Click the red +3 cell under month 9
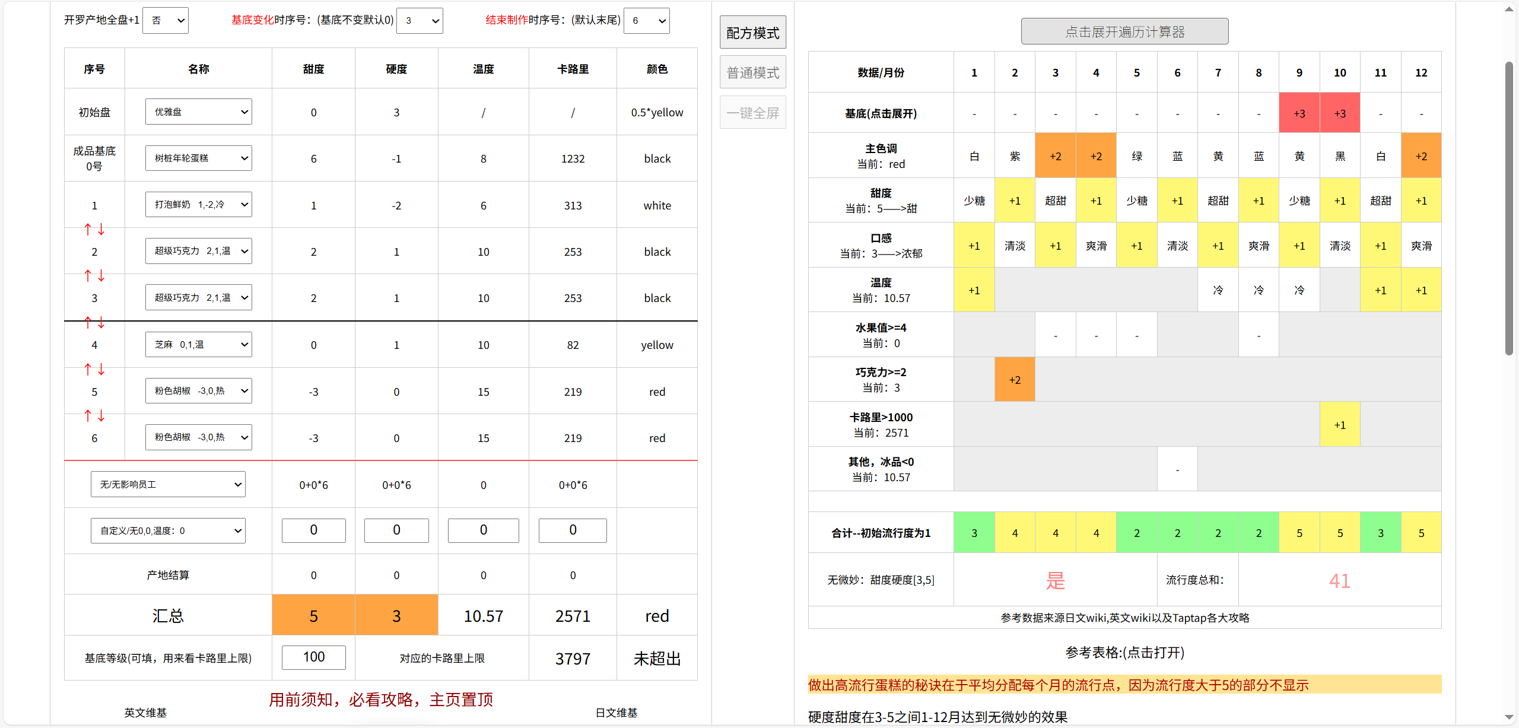Viewport: 1519px width, 728px height. pos(1299,113)
